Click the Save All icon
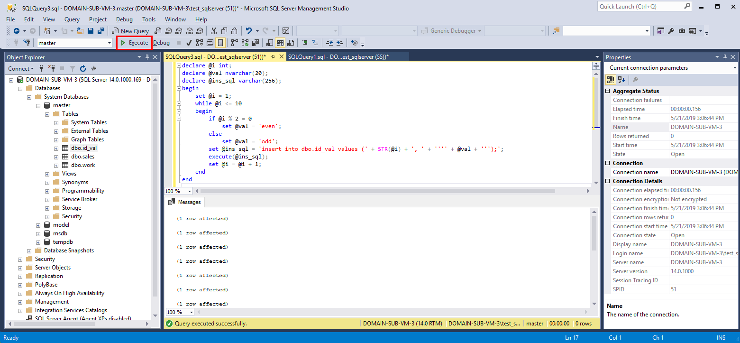This screenshot has height=343, width=740. 101,31
